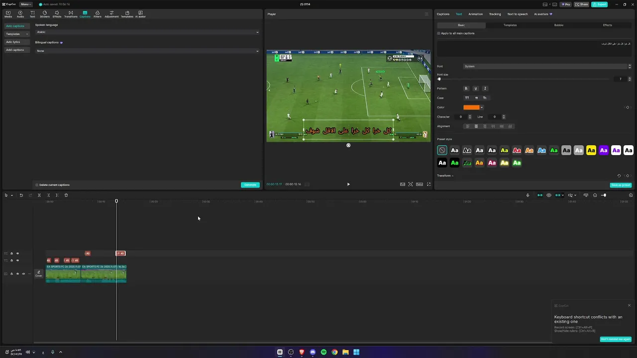Open the Adjustment tool tab
637x358 pixels.
(111, 14)
